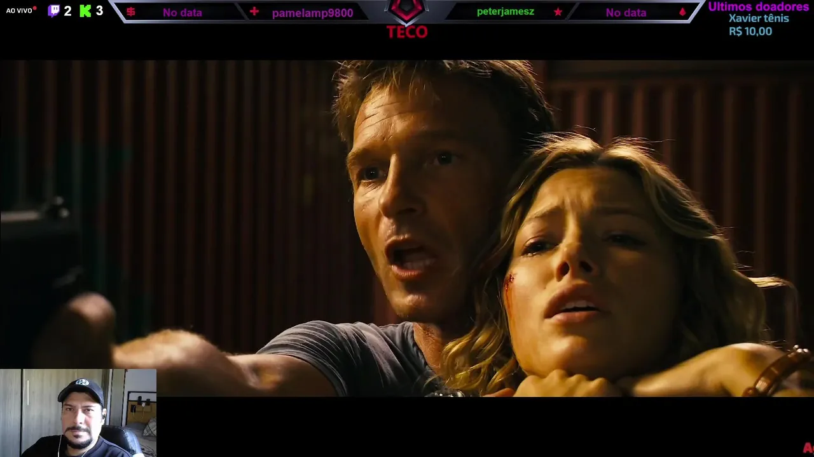The width and height of the screenshot is (814, 457).
Task: Click the green Kick logo icon
Action: (85, 11)
